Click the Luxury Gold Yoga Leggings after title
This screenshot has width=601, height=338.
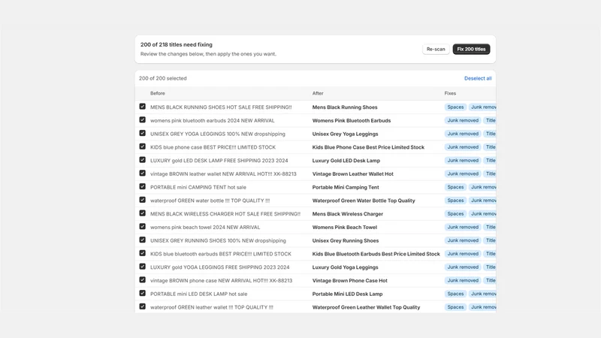tap(345, 267)
